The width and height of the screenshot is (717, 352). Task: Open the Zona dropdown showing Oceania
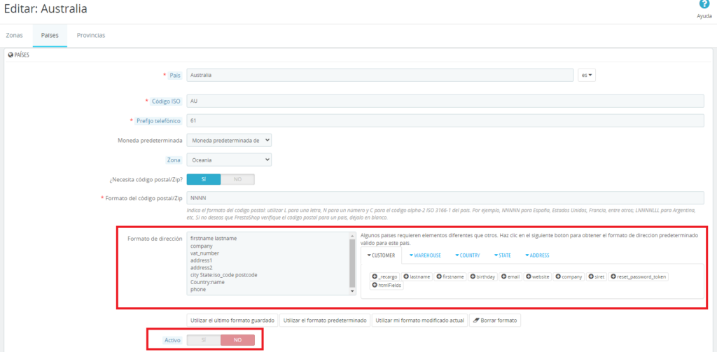[229, 160]
